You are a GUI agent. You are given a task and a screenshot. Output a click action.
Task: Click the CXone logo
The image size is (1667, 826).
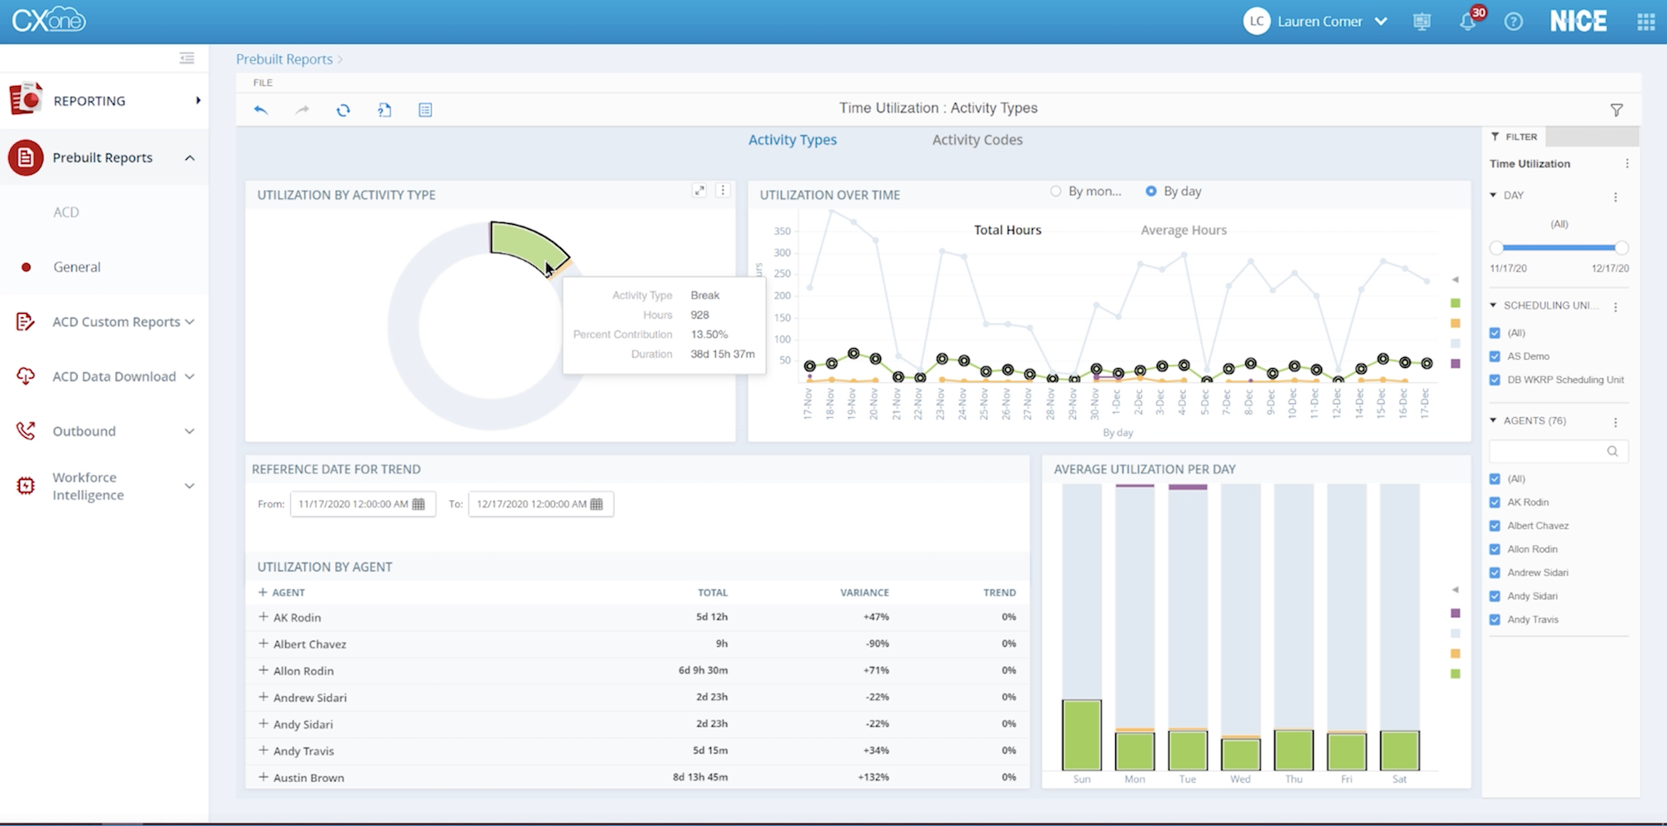[48, 20]
